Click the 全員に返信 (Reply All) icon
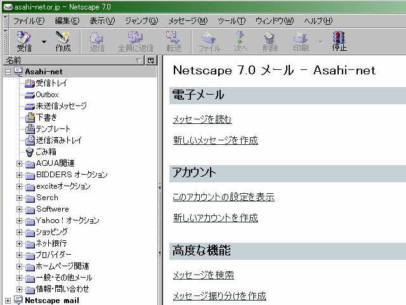406x305 pixels. point(135,41)
